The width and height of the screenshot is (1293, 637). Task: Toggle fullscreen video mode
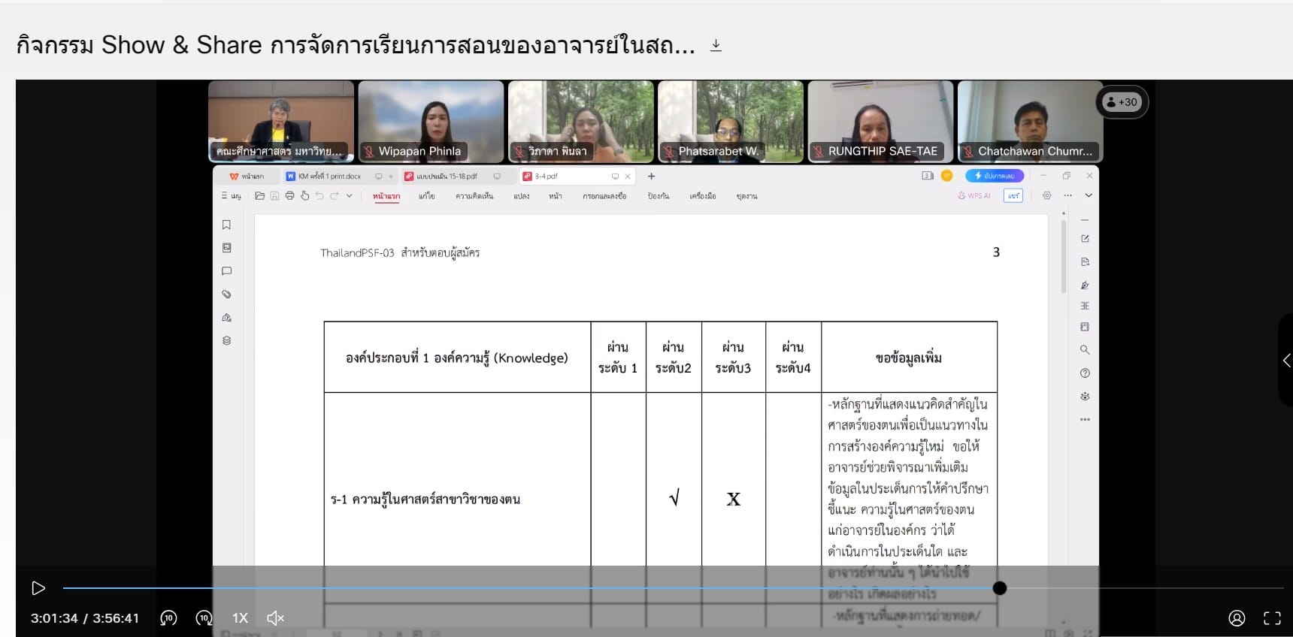pyautogui.click(x=1272, y=618)
